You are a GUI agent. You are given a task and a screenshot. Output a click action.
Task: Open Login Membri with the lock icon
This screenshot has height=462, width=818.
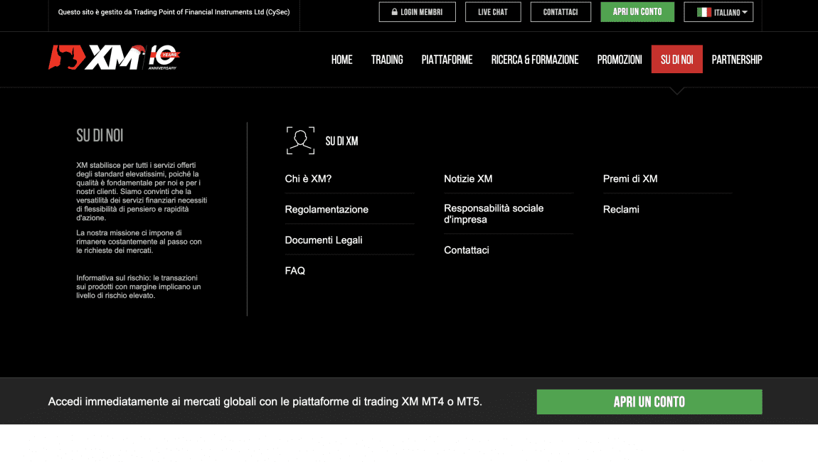(x=417, y=12)
